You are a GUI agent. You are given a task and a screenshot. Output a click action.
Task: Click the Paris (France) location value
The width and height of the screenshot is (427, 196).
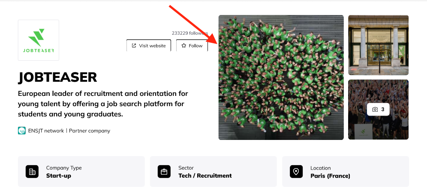pyautogui.click(x=330, y=175)
